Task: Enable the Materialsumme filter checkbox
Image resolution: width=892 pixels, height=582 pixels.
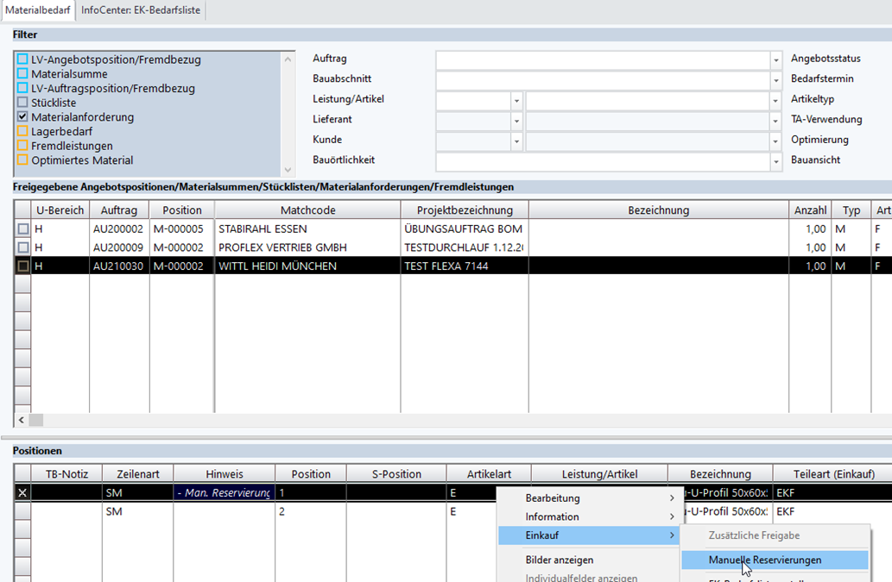Action: tap(23, 74)
